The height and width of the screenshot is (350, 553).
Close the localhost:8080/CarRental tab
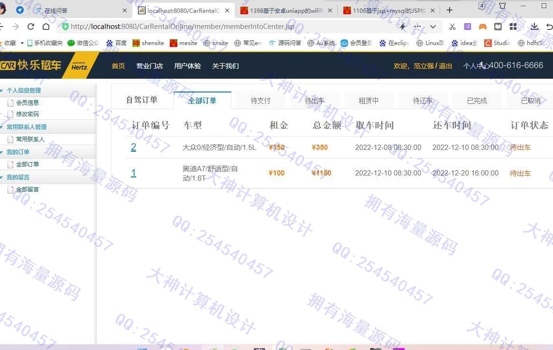228,10
